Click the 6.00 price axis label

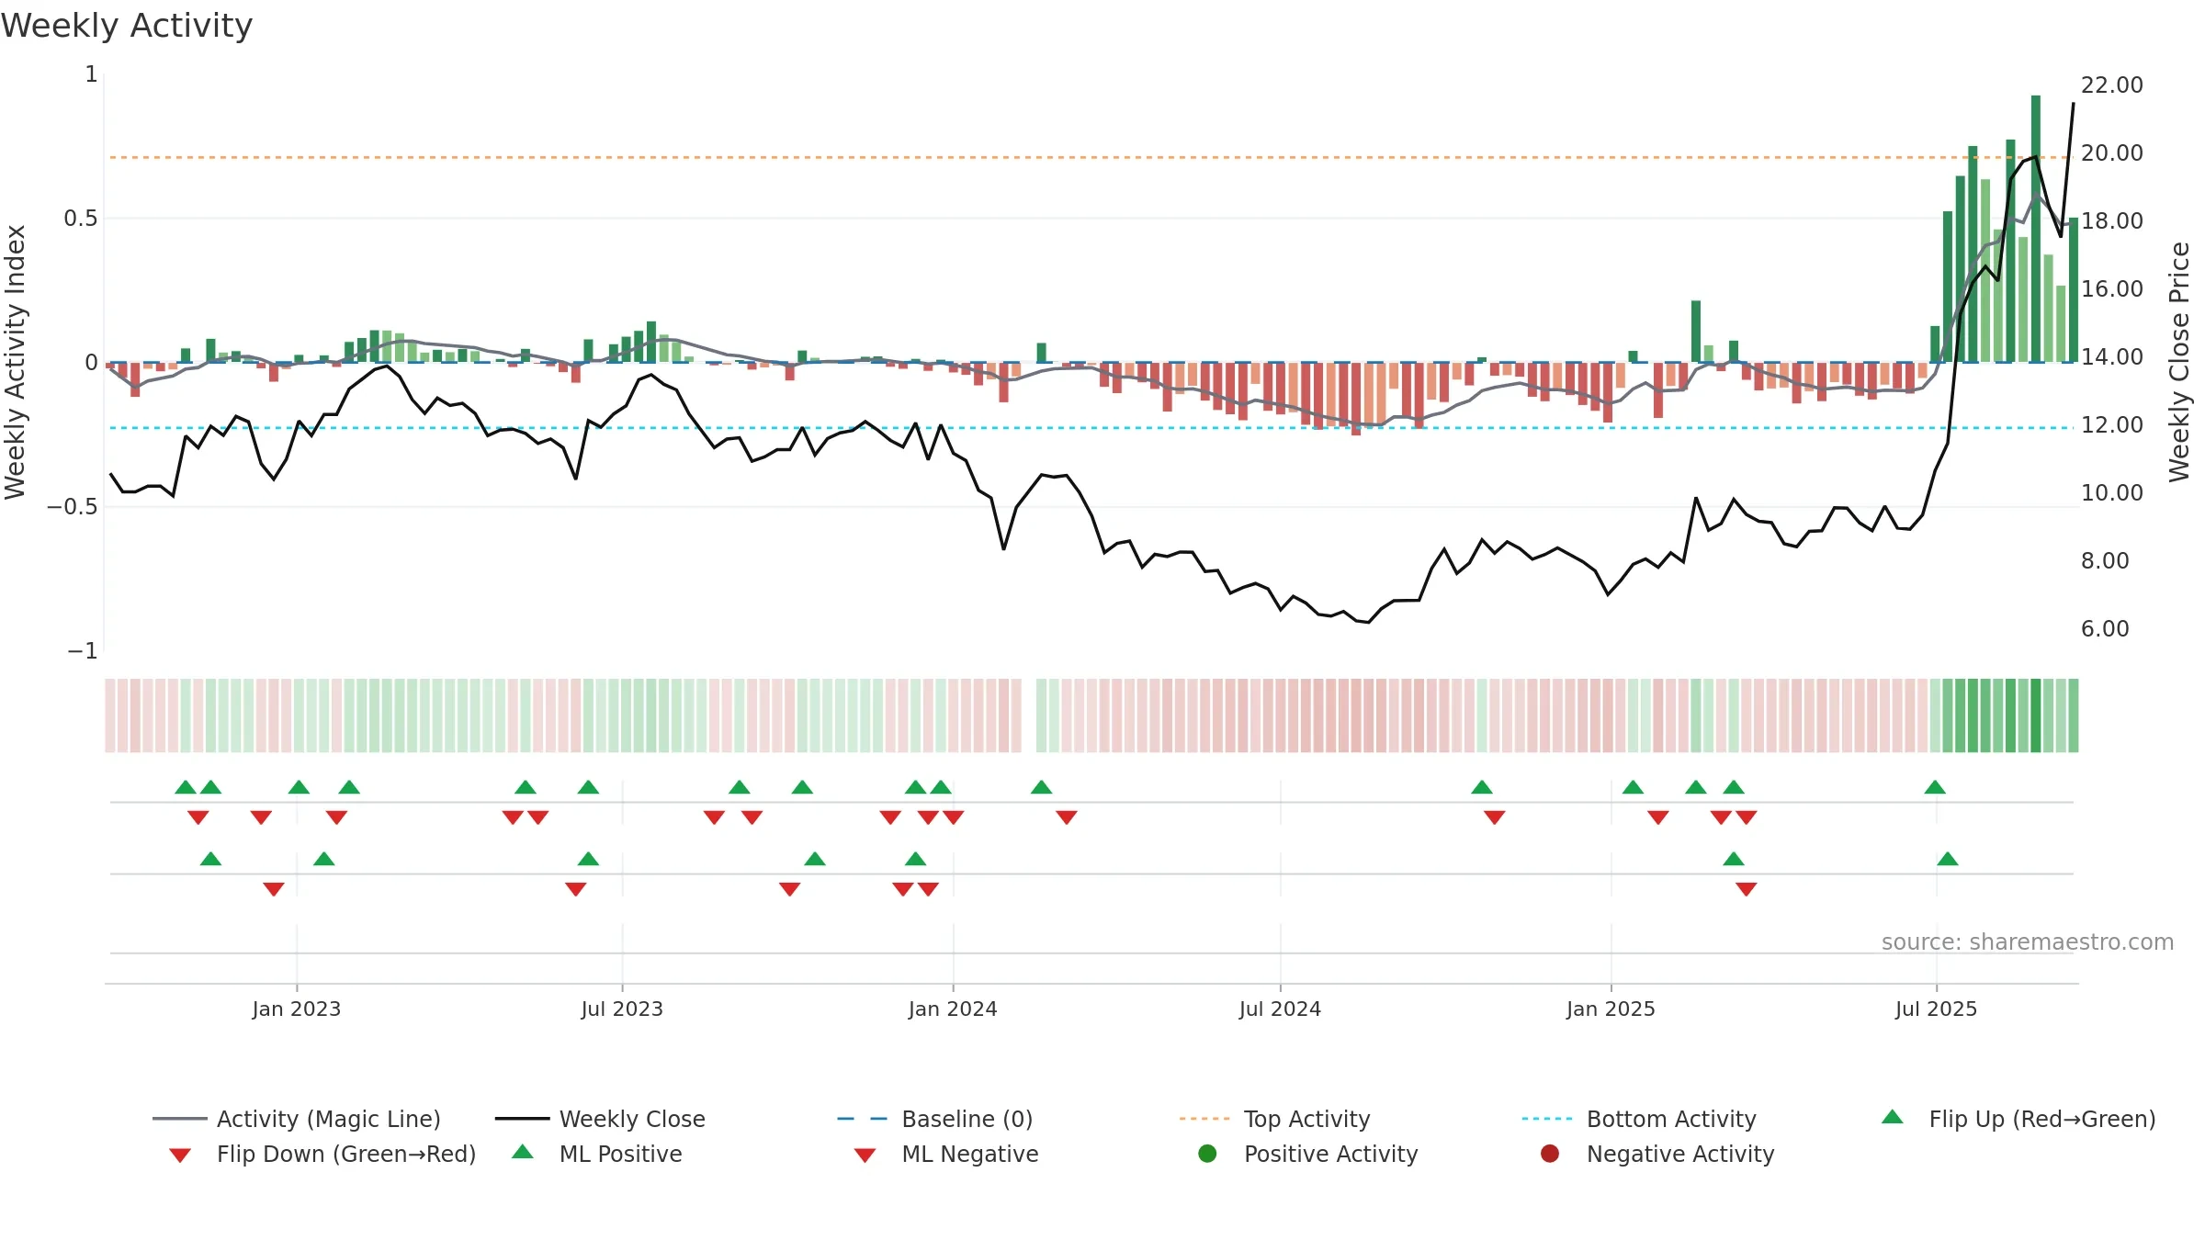[x=2105, y=629]
